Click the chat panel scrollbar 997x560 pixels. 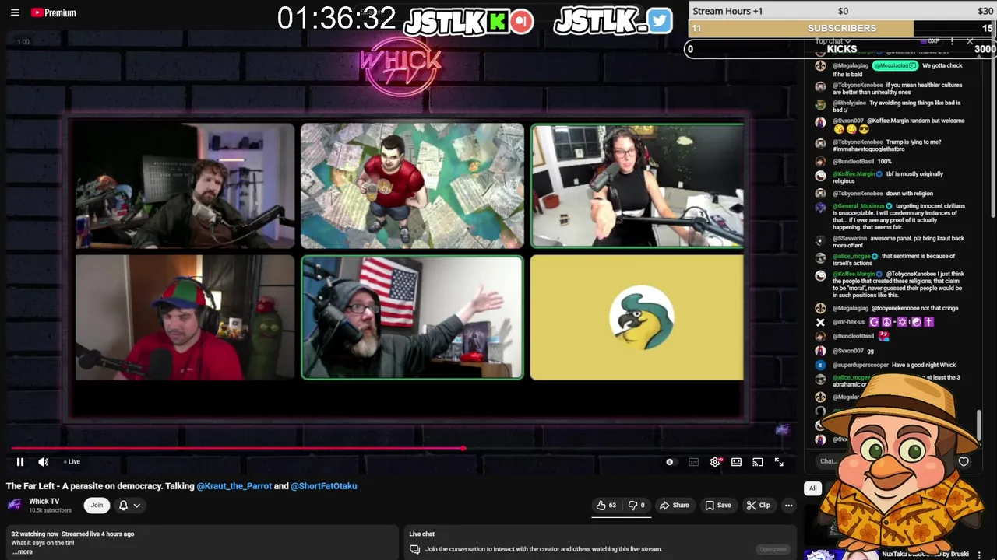click(979, 425)
